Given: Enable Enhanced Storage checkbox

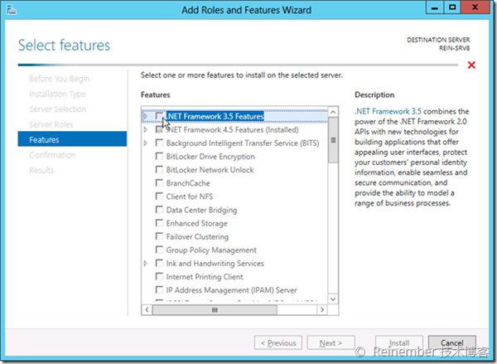Looking at the screenshot, I should point(159,223).
